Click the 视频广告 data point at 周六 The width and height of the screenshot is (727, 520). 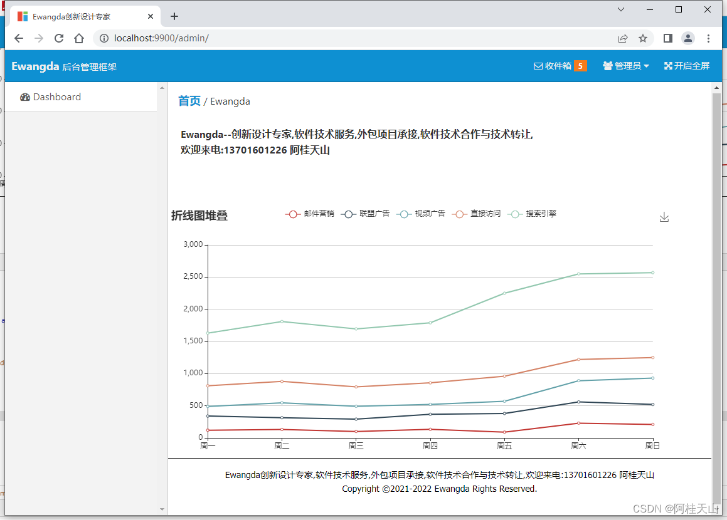tap(578, 381)
